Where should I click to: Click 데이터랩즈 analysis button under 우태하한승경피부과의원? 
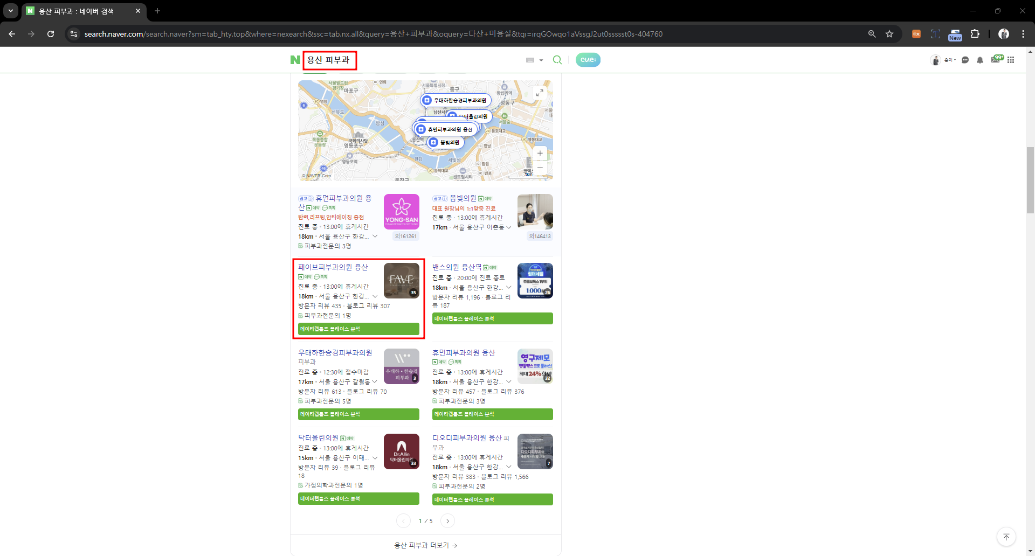[358, 414]
